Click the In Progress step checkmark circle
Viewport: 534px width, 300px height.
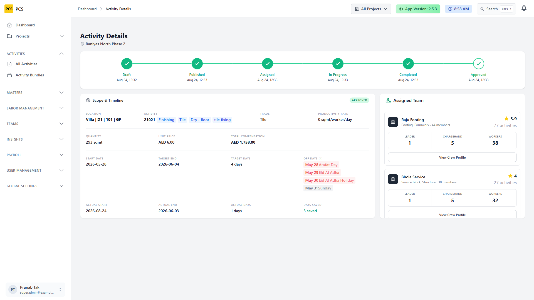(x=338, y=64)
